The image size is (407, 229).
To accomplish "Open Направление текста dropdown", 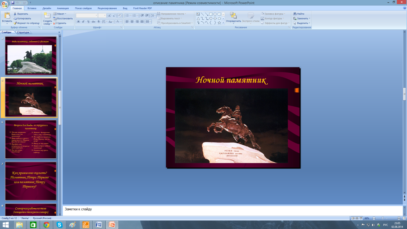I will [x=172, y=14].
